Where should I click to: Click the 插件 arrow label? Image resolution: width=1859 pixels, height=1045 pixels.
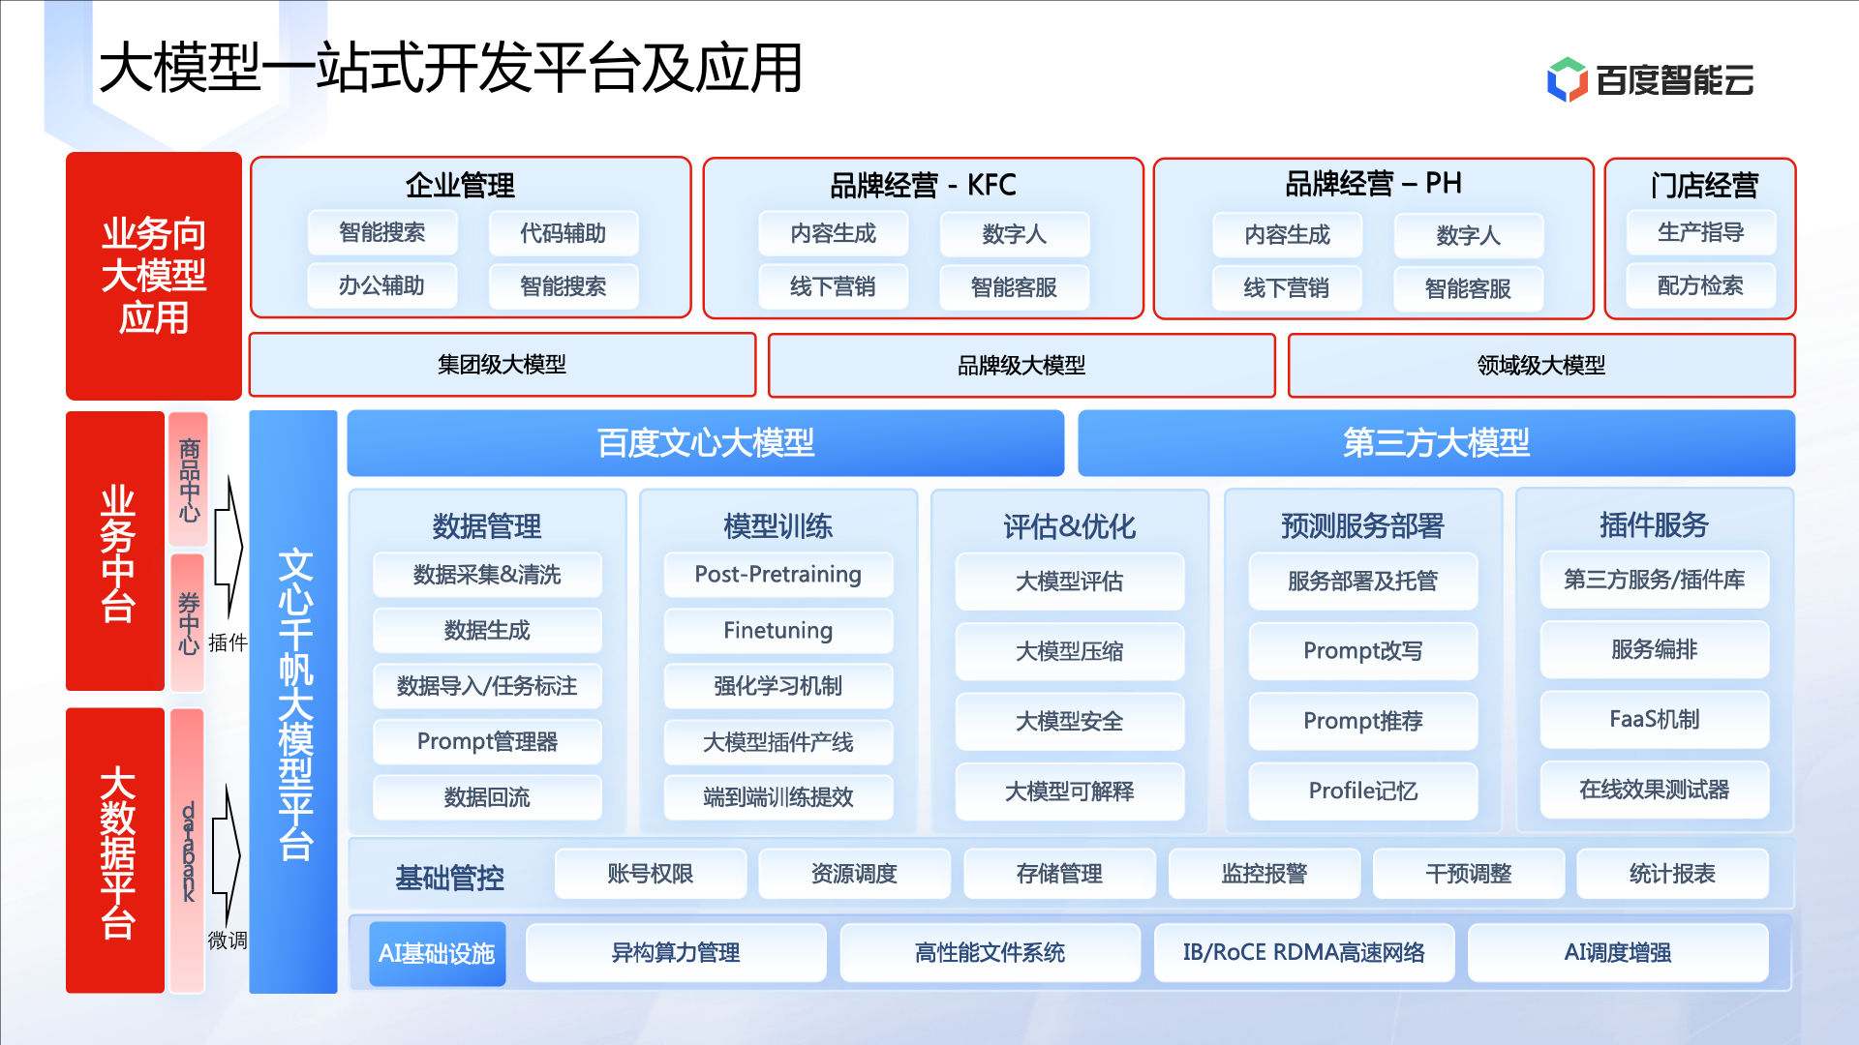click(229, 643)
